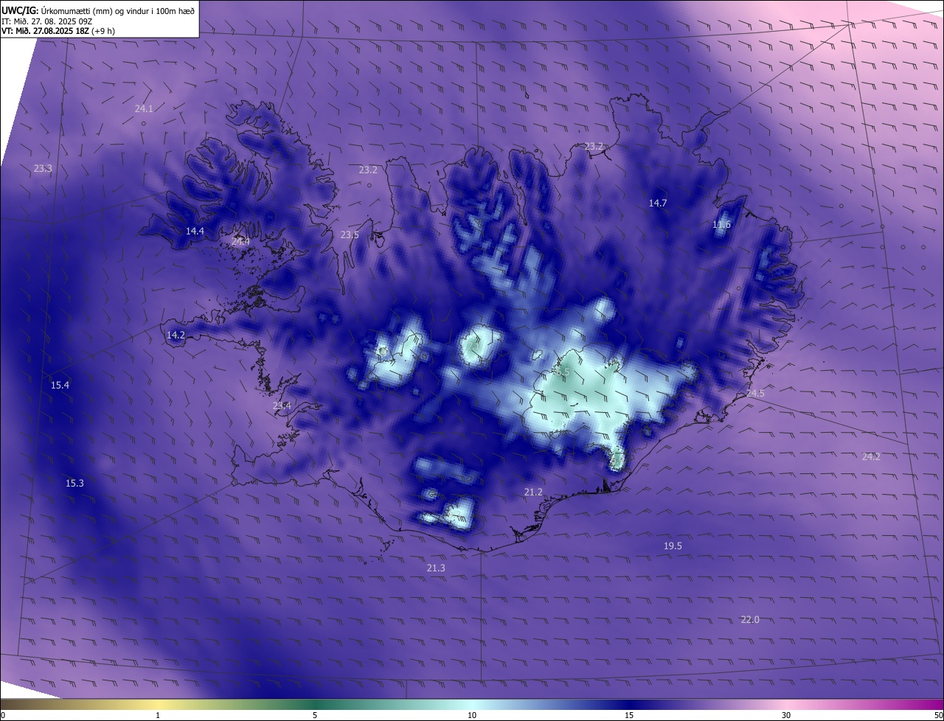Click the '1' tick on the color scale

tap(158, 715)
